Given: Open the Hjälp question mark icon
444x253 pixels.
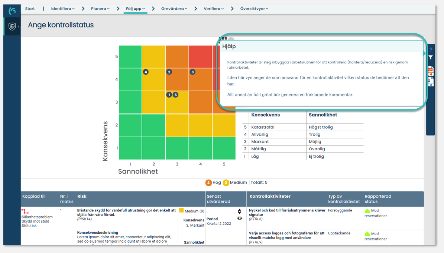Looking at the screenshot, I should 431,49.
